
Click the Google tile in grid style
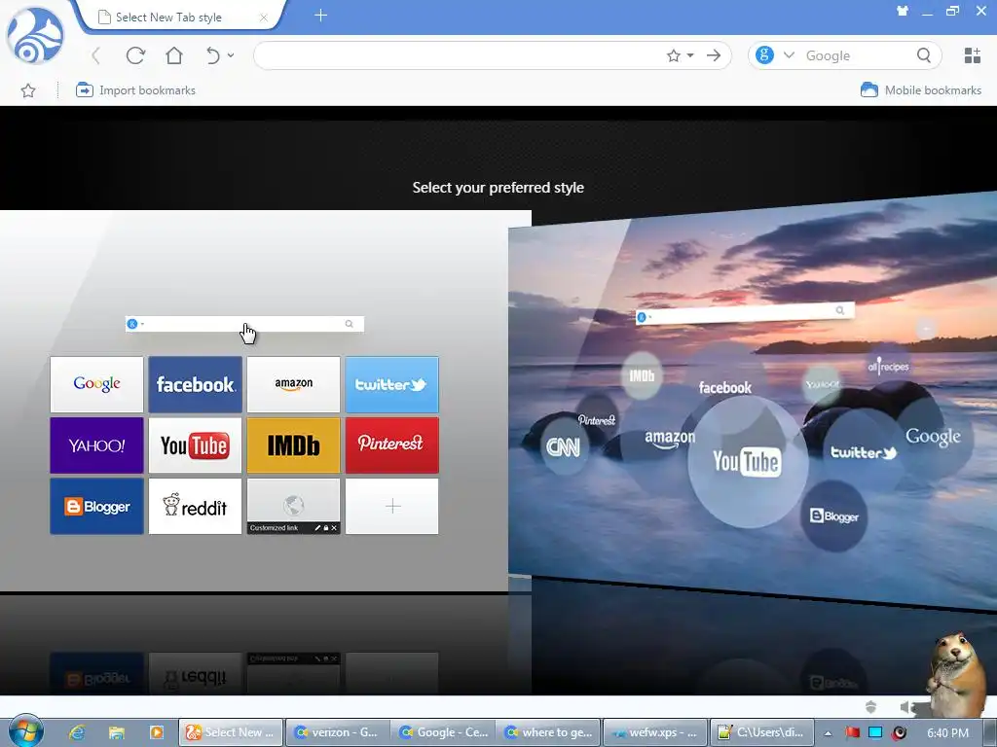[96, 384]
